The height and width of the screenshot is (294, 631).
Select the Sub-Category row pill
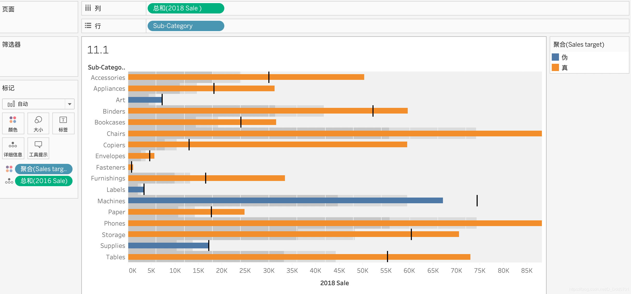(x=186, y=26)
